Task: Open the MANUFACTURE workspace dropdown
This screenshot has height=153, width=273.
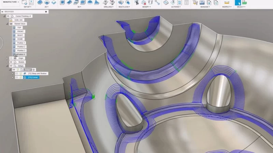Action: (x=11, y=2)
